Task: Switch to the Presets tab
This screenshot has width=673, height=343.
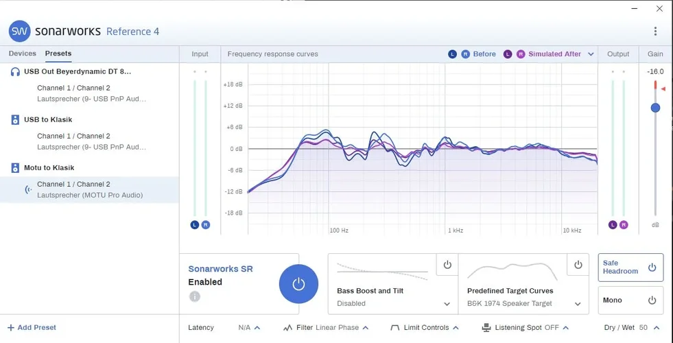Action: (x=58, y=54)
